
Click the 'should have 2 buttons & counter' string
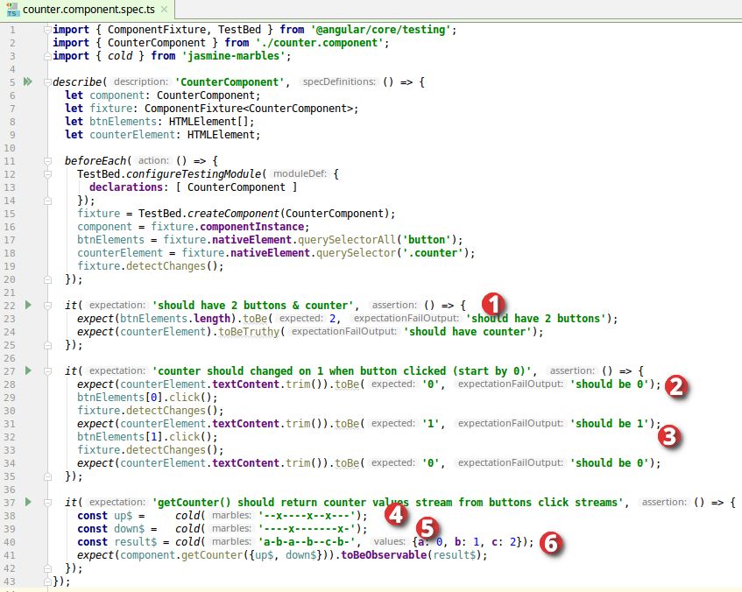(x=252, y=306)
